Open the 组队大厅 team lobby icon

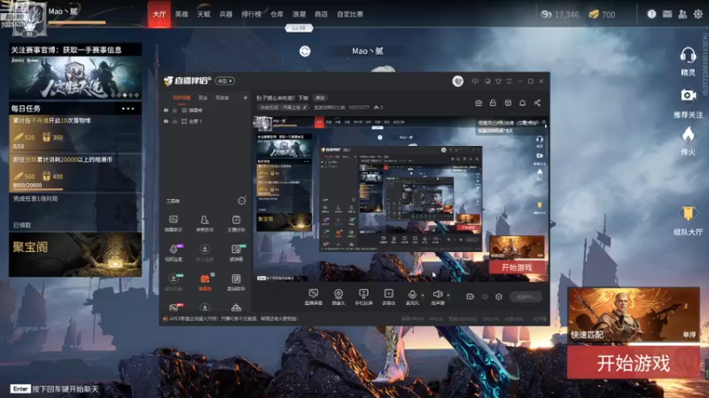(x=688, y=213)
